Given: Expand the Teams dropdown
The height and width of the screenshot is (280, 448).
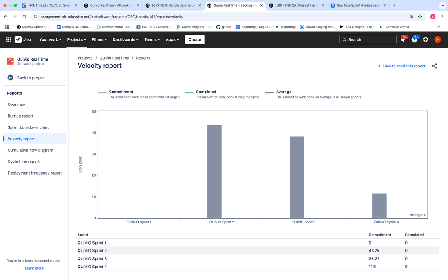Looking at the screenshot, I should tap(152, 39).
